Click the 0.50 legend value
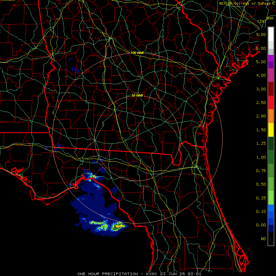The width and height of the screenshot is (276, 276). click(261, 184)
